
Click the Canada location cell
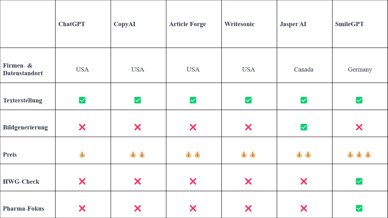304,70
